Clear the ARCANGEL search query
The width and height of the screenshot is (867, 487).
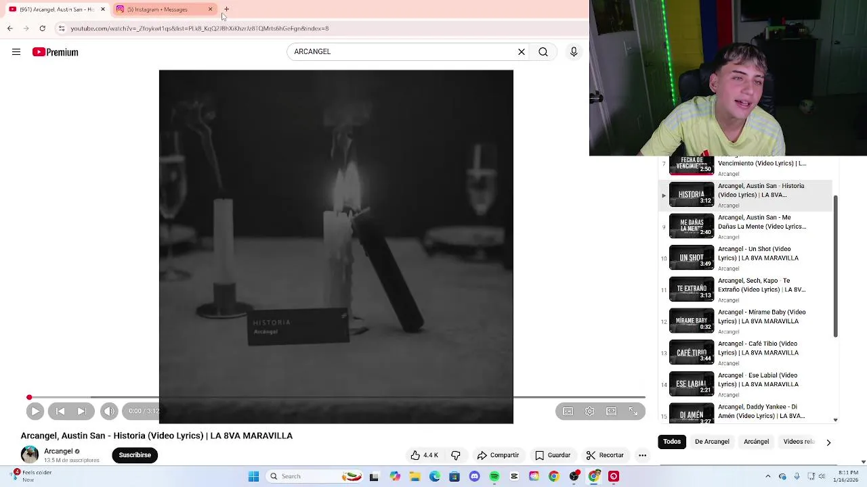tap(522, 52)
